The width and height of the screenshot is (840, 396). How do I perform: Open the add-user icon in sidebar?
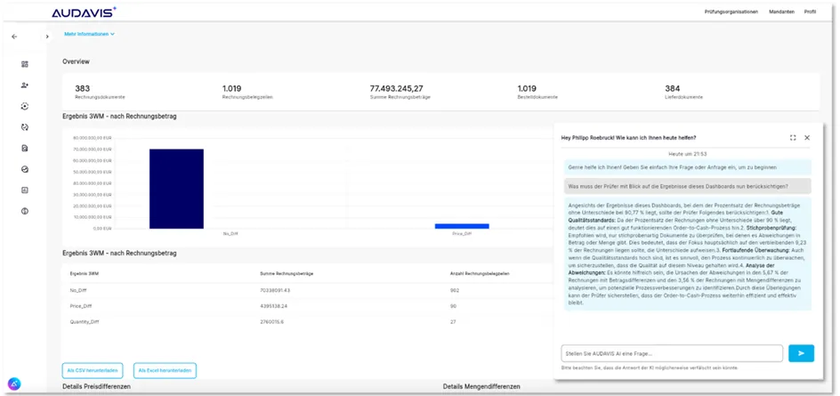[25, 85]
